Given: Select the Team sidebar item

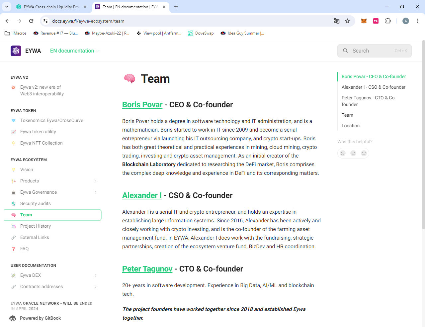Looking at the screenshot, I should click(x=52, y=215).
